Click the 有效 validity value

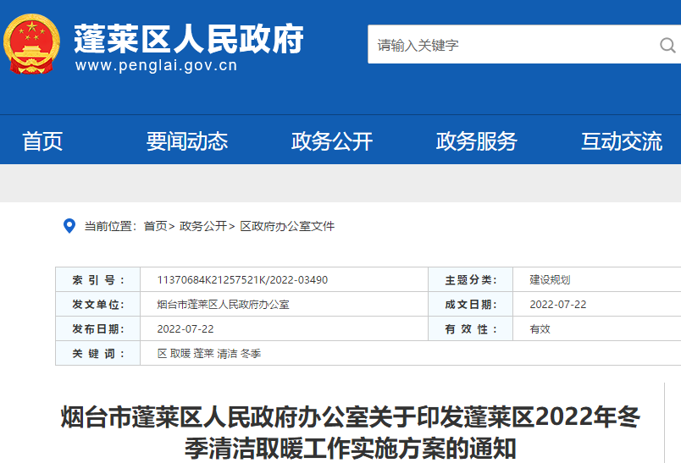pyautogui.click(x=540, y=329)
